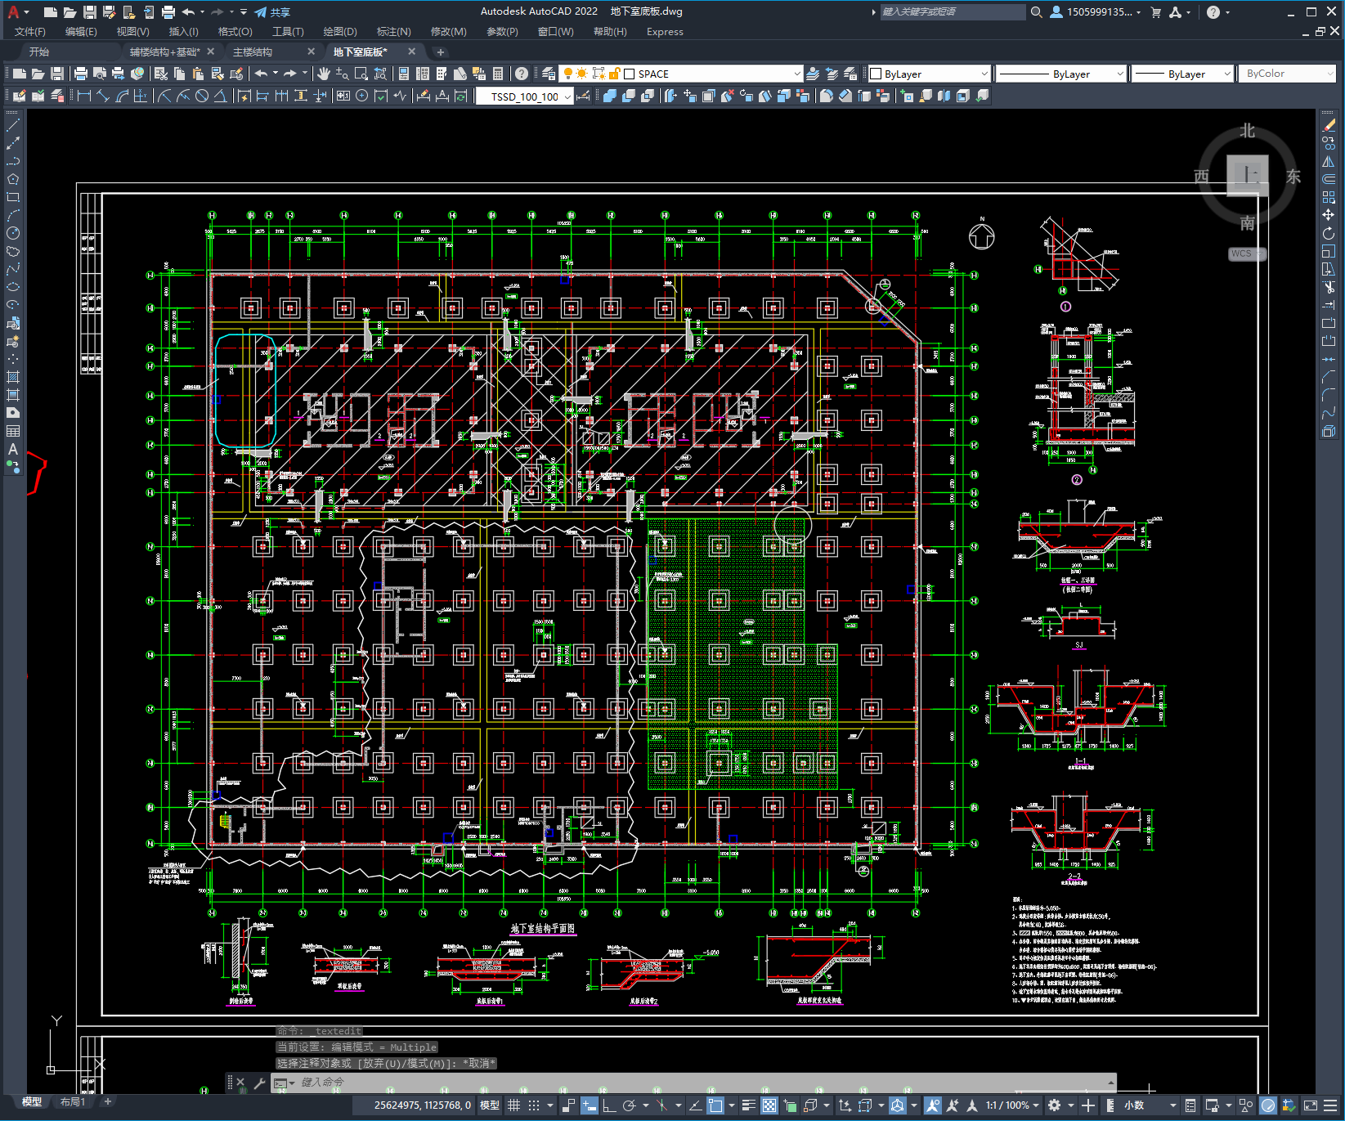Viewport: 1345px width, 1121px height.
Task: Click the keyword search field in the title bar
Action: point(952,12)
